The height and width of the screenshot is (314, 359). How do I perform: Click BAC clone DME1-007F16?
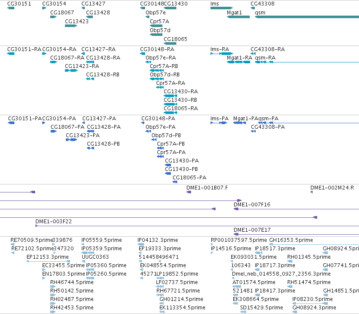[x=296, y=209]
